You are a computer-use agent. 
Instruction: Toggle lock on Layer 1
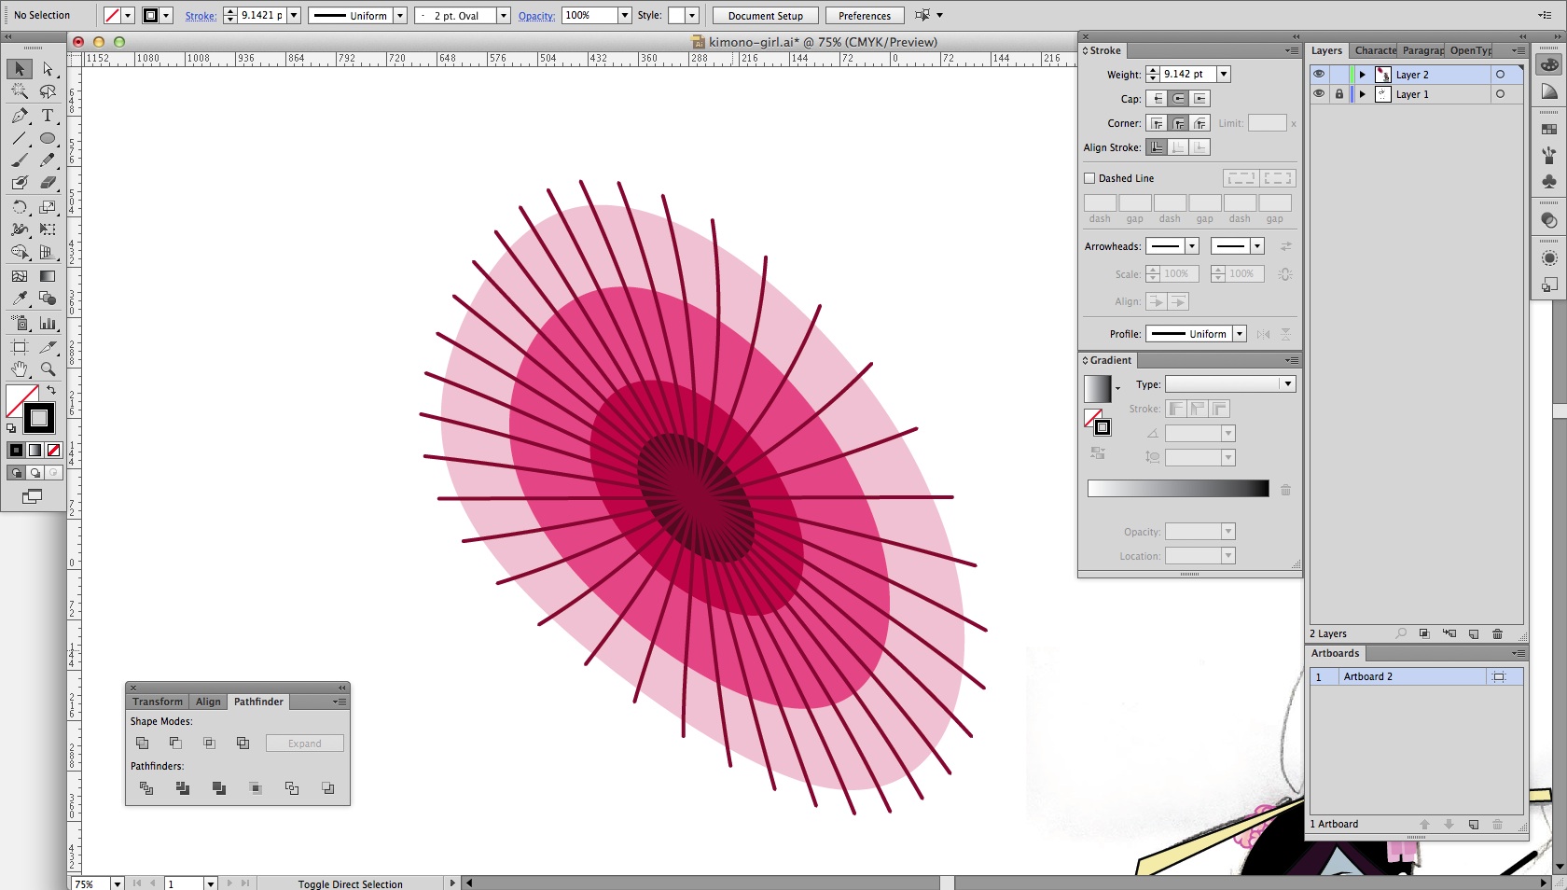tap(1339, 94)
